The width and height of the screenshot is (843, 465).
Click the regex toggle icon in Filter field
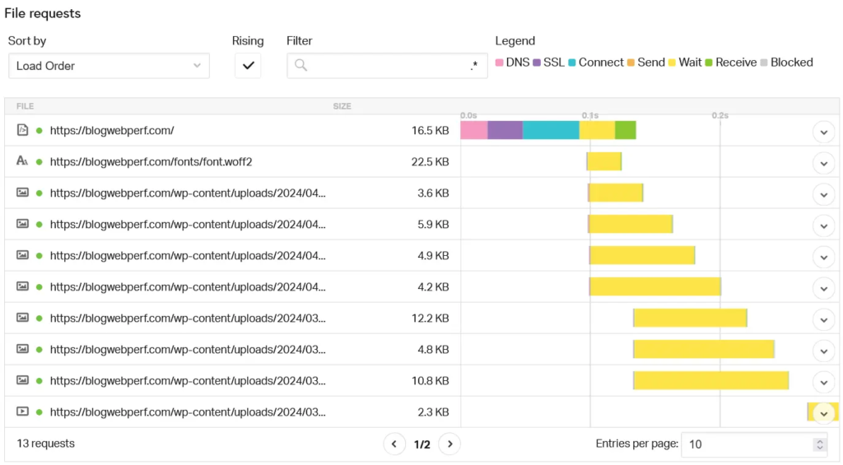coord(473,66)
